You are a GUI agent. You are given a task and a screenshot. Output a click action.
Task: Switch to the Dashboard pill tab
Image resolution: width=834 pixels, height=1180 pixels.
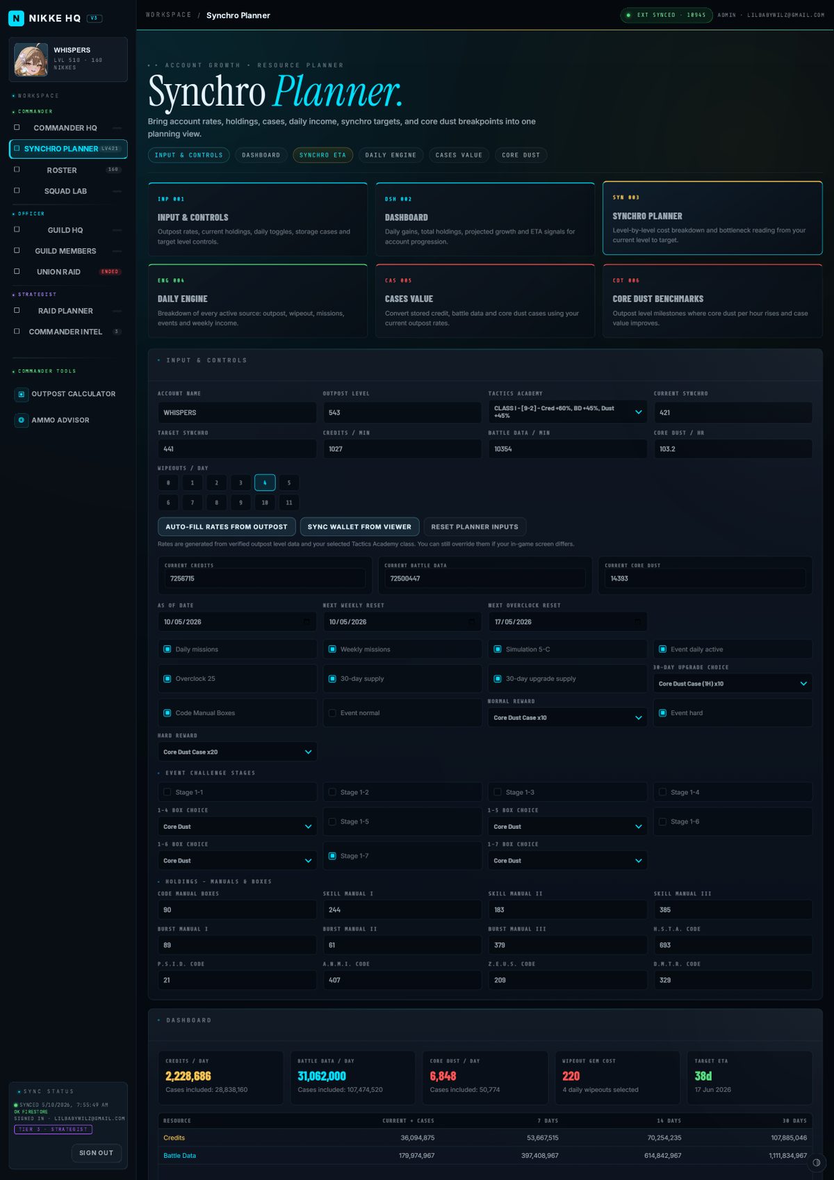coord(261,155)
